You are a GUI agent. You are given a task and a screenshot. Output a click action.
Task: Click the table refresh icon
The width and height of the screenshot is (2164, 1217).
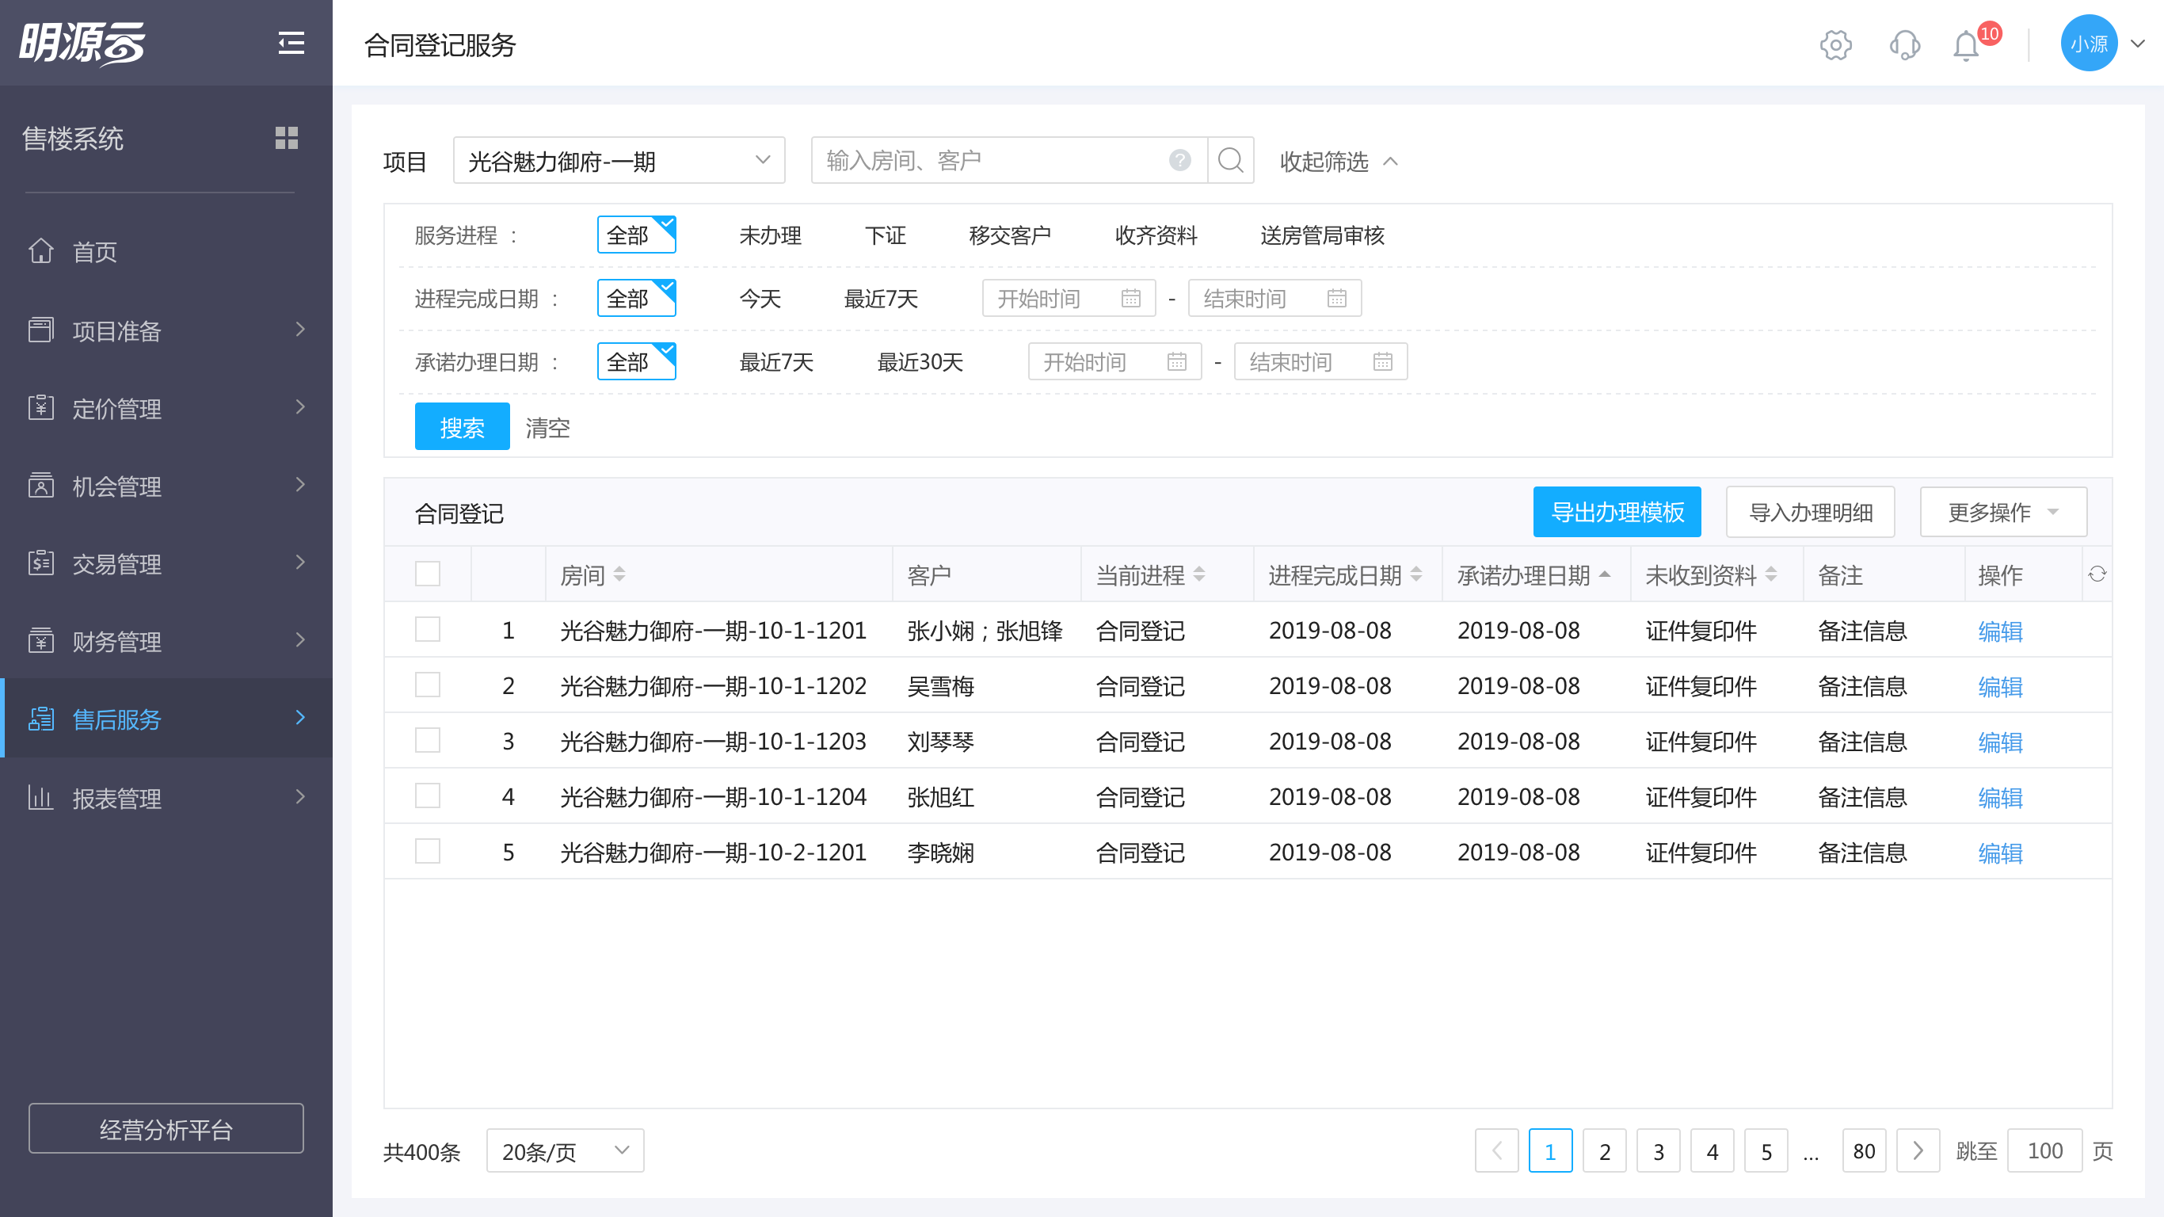pos(2097,574)
